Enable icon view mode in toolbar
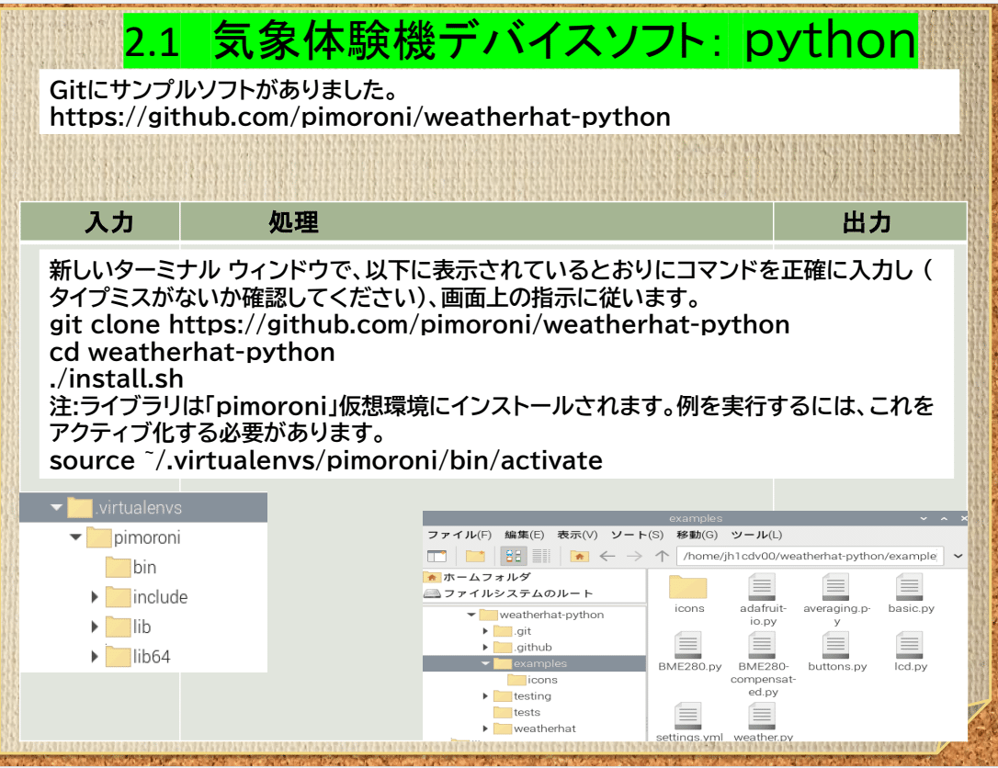Image resolution: width=998 pixels, height=768 pixels. coord(512,556)
